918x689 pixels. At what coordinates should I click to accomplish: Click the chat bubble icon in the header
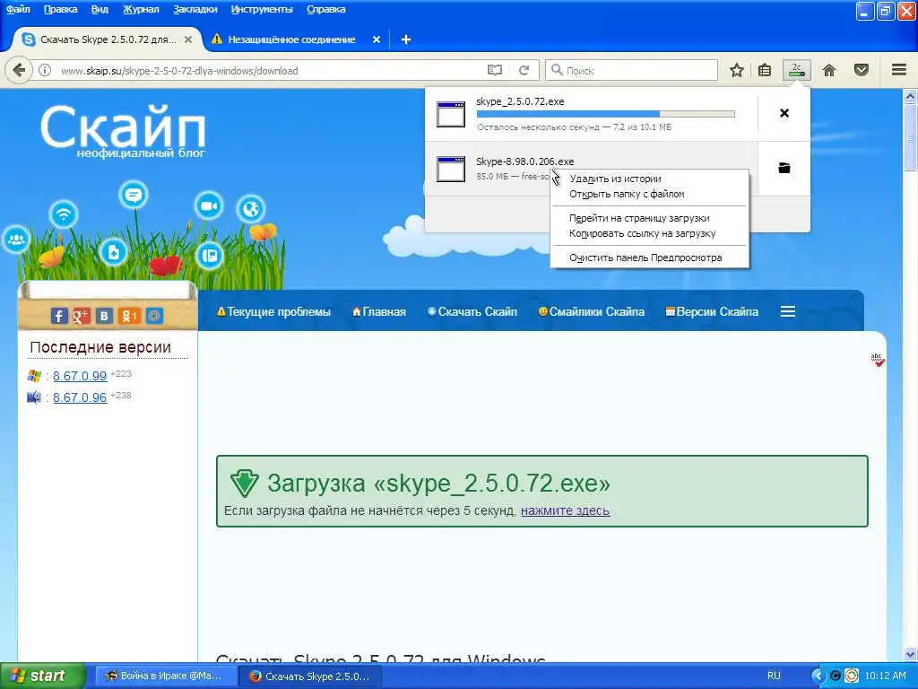[x=134, y=195]
